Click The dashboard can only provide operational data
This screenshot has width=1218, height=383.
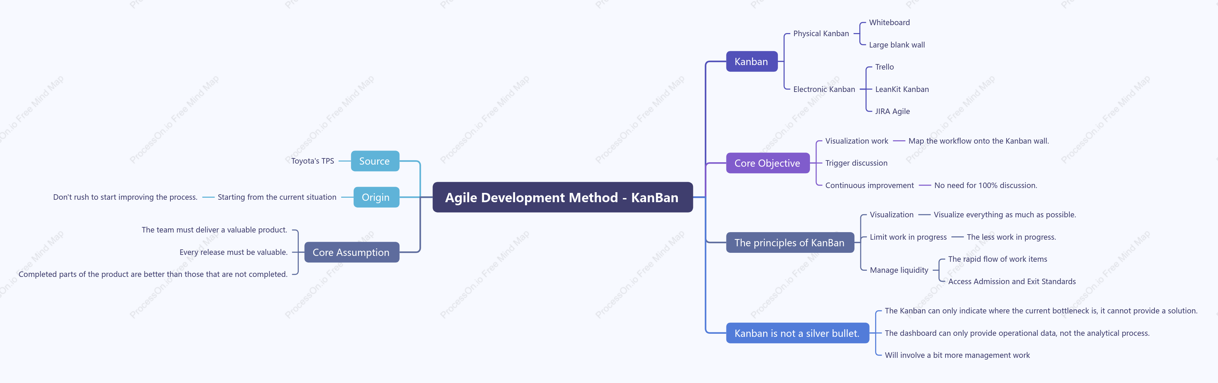click(x=1017, y=333)
